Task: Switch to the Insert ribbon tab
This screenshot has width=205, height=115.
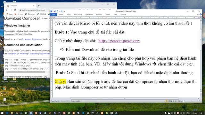Action: [69, 15]
